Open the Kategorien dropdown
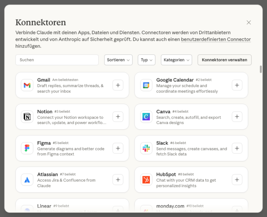This screenshot has width=267, height=217. [177, 60]
